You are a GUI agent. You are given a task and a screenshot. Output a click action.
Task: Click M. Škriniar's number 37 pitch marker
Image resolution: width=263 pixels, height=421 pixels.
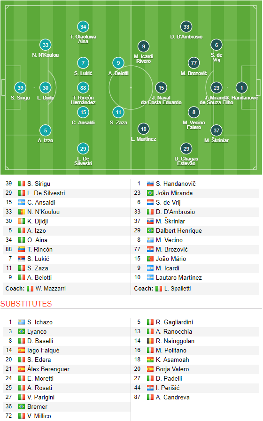217,131
